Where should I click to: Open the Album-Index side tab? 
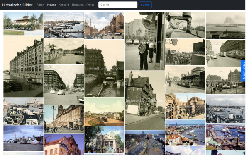244,71
